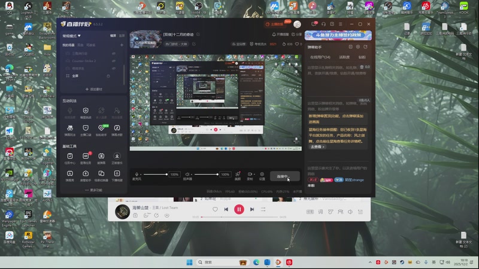Show hidden system tray icons chevron
The width and height of the screenshot is (479, 269).
pos(370,262)
